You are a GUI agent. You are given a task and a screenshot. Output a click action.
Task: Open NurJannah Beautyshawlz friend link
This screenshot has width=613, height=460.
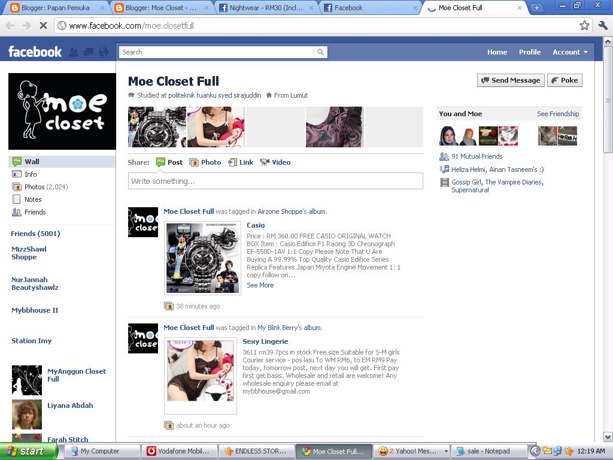(35, 283)
